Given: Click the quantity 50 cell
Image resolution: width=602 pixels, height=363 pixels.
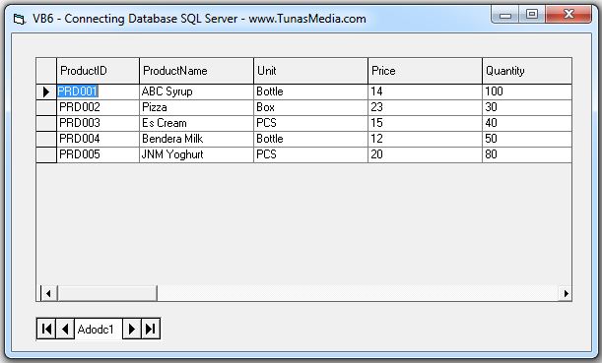Looking at the screenshot, I should pos(527,139).
